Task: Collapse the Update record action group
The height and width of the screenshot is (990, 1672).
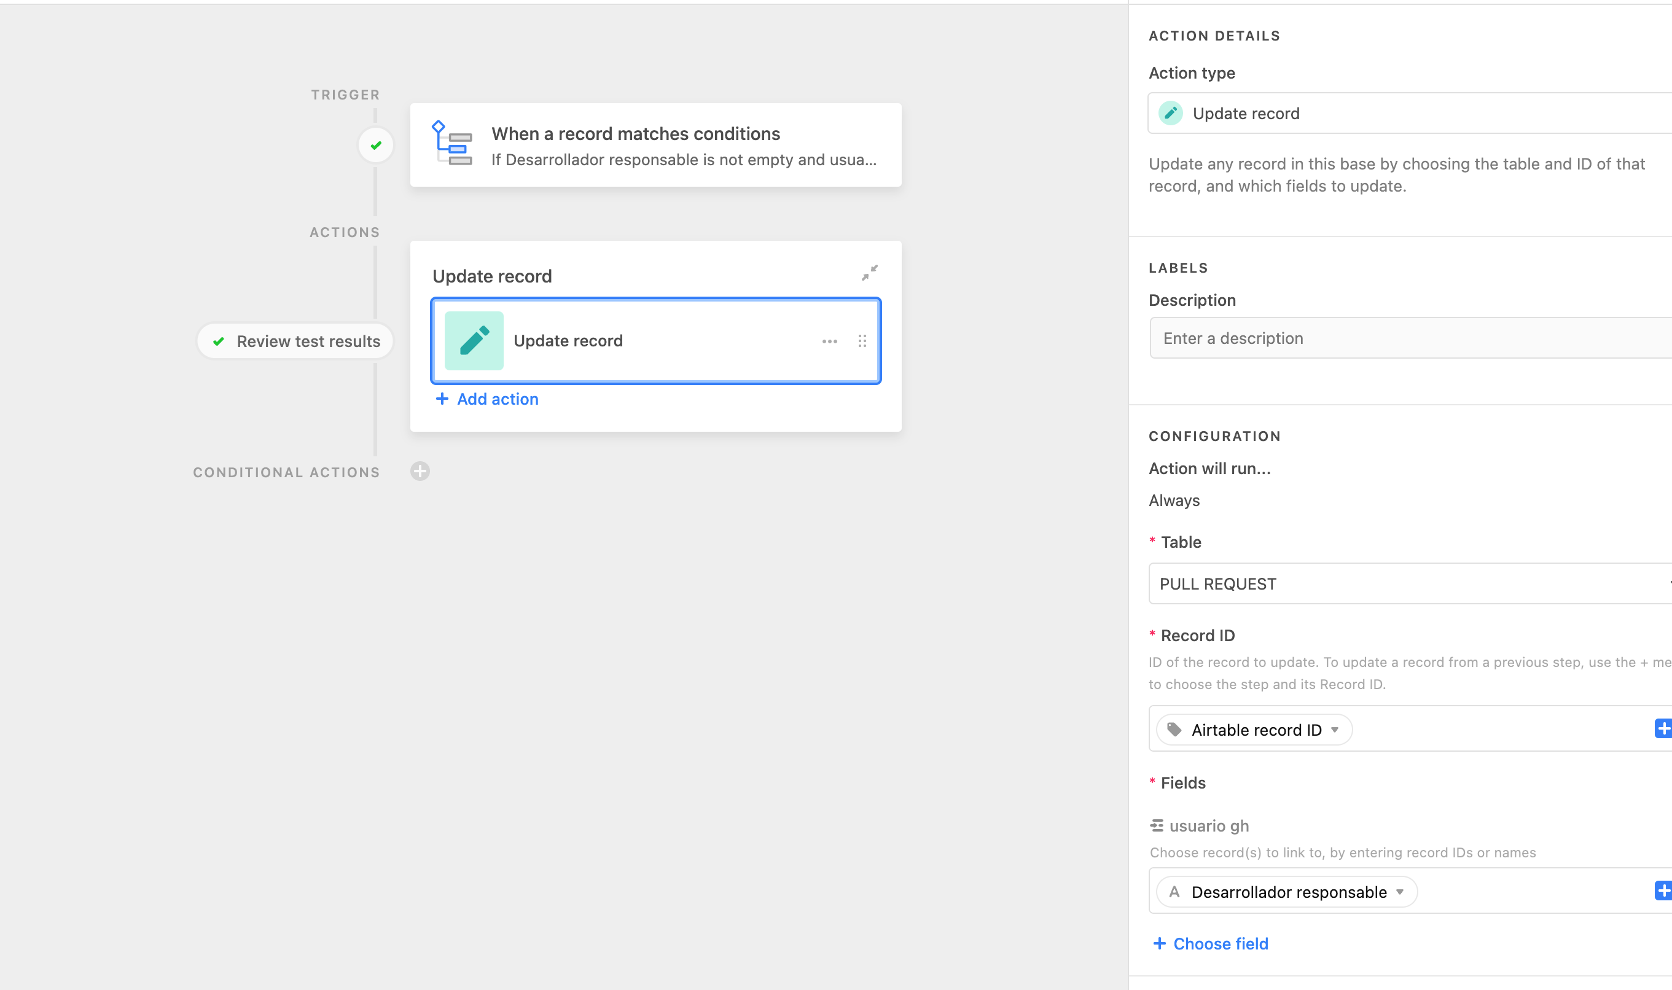Action: [x=869, y=273]
